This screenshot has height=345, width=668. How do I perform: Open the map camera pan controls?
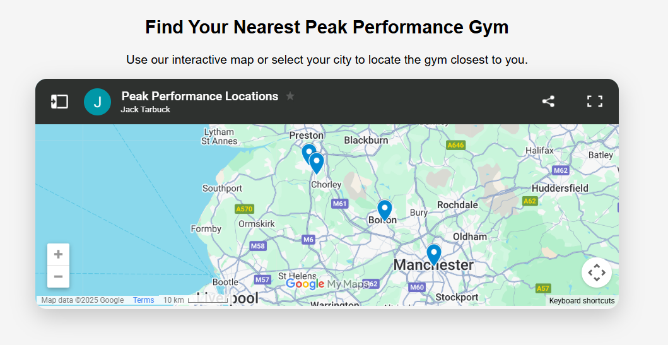pyautogui.click(x=596, y=272)
